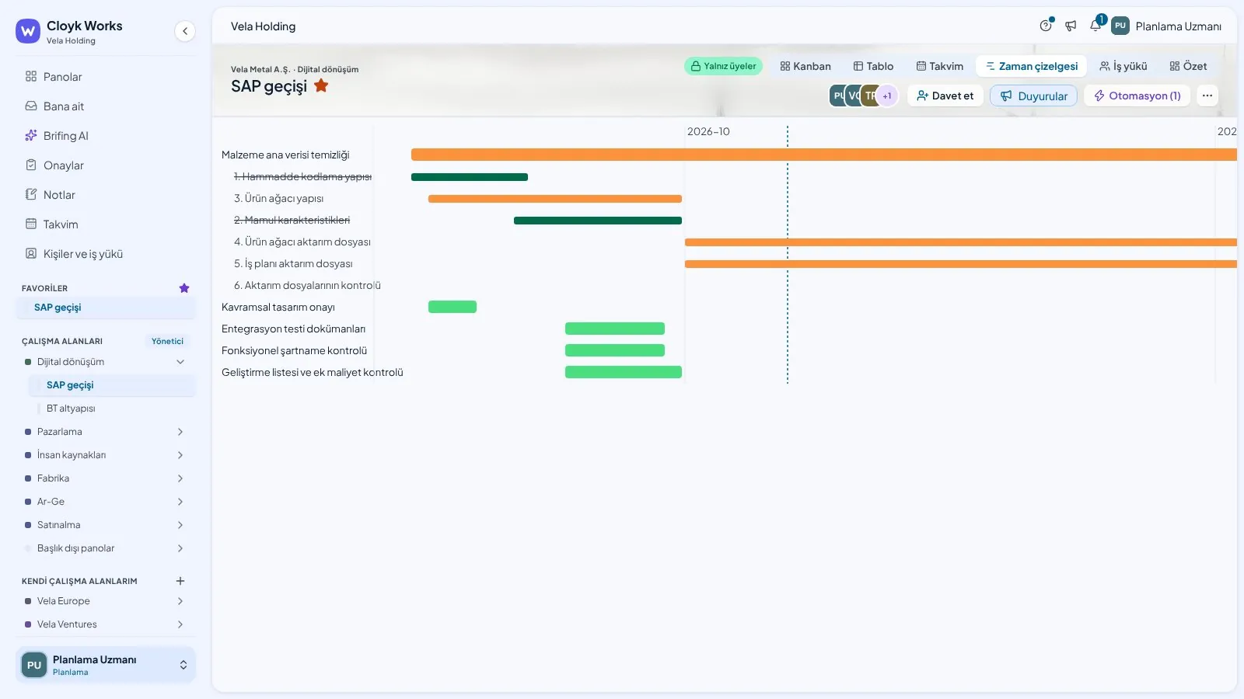Expand the İnsan kaynakları workspace
Viewport: 1244px width, 699px height.
point(180,455)
